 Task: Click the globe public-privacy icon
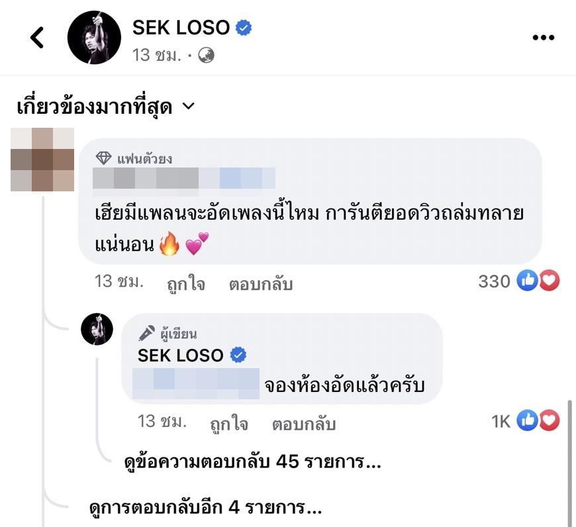click(207, 56)
